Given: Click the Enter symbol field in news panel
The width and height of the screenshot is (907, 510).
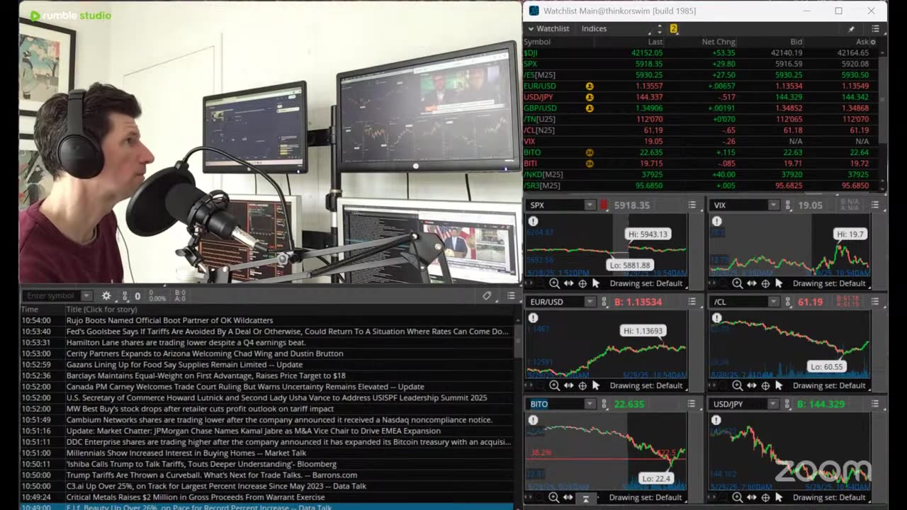Looking at the screenshot, I should tap(51, 296).
